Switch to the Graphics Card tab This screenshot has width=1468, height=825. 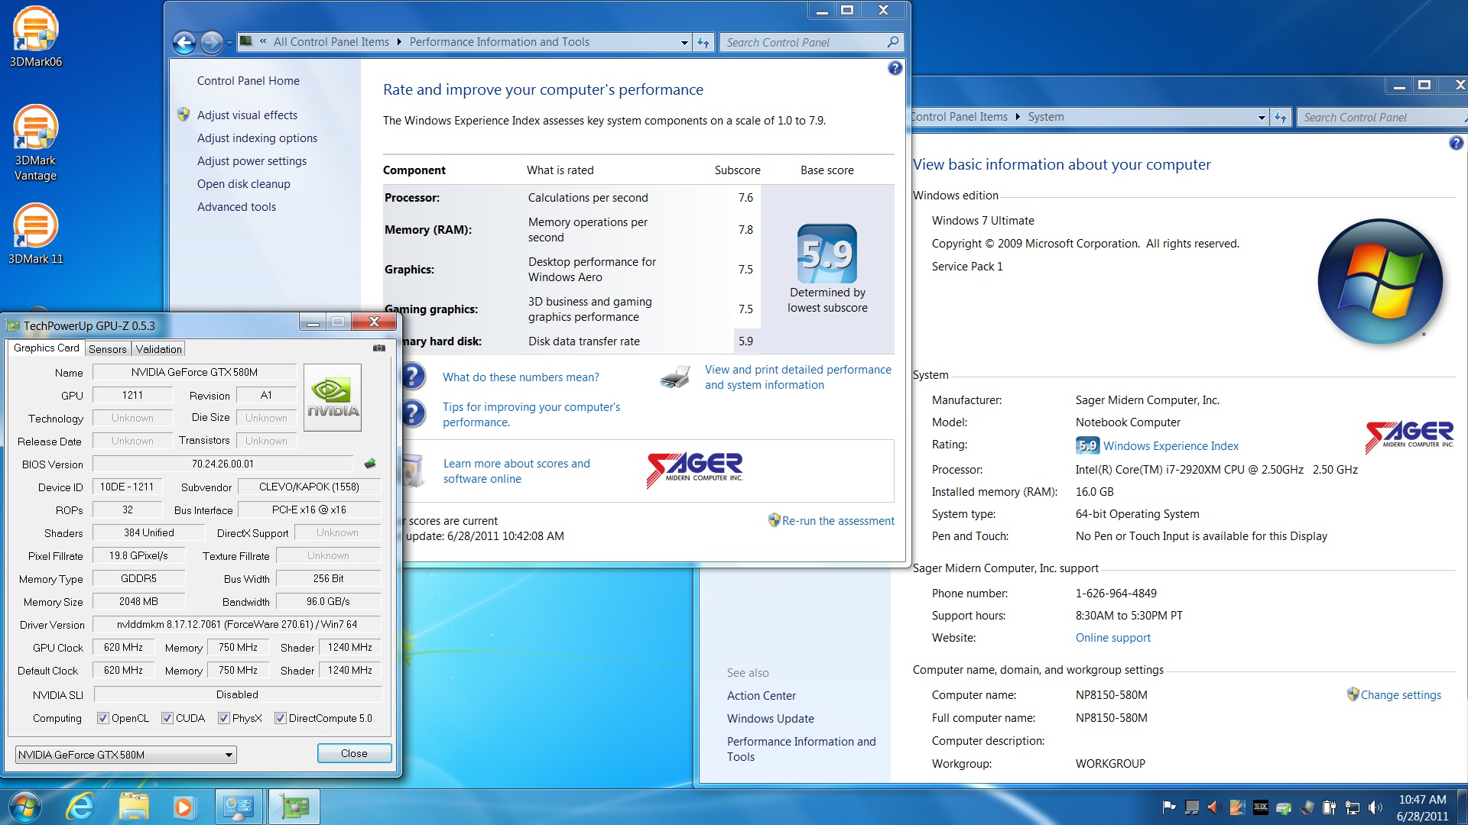pos(46,348)
